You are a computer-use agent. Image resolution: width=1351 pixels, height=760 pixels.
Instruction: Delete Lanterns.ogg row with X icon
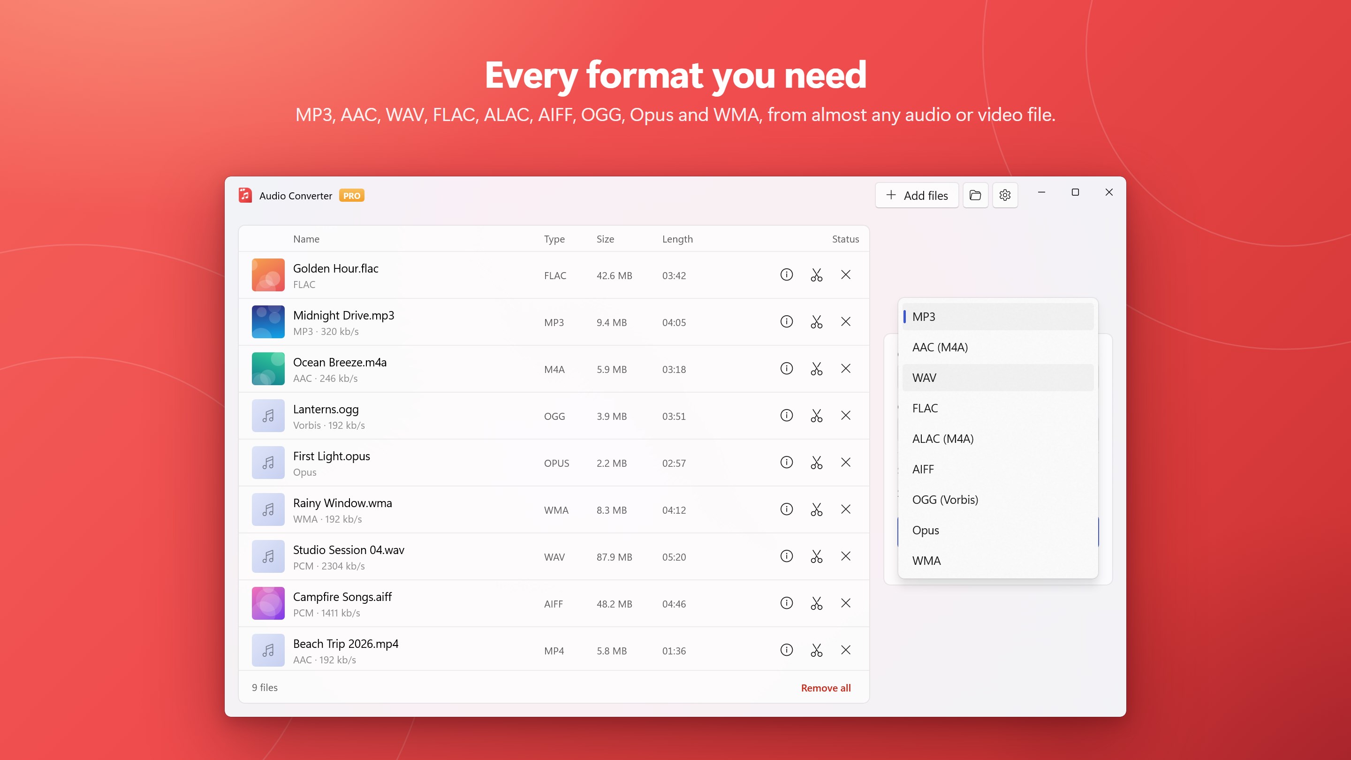click(845, 415)
